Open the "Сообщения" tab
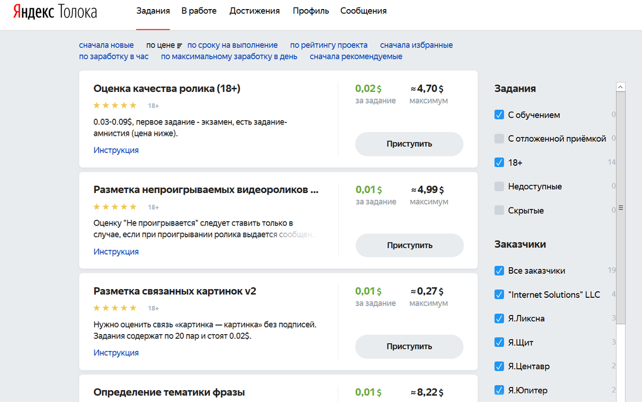The width and height of the screenshot is (642, 402). (x=363, y=10)
